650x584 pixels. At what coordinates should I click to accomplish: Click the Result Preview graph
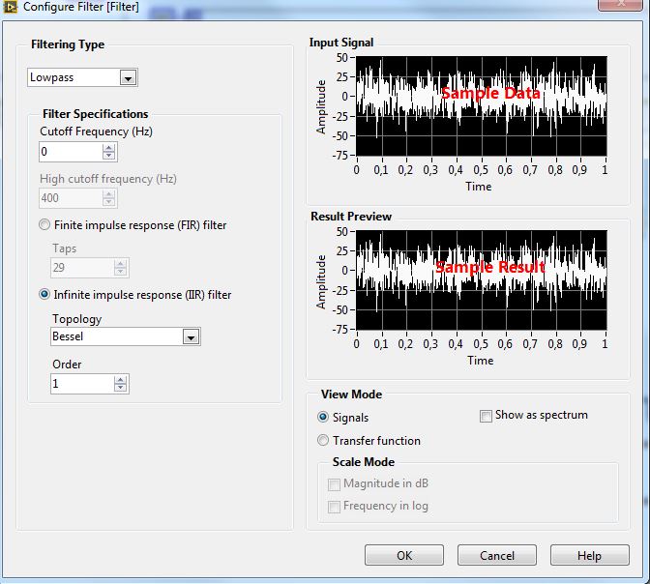click(482, 279)
